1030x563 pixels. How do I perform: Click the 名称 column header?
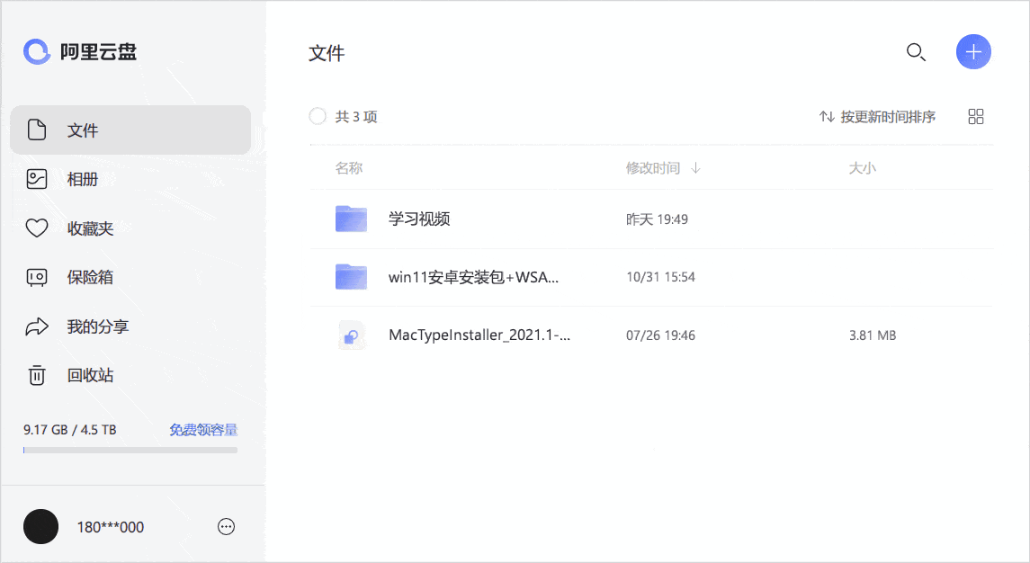(x=349, y=168)
